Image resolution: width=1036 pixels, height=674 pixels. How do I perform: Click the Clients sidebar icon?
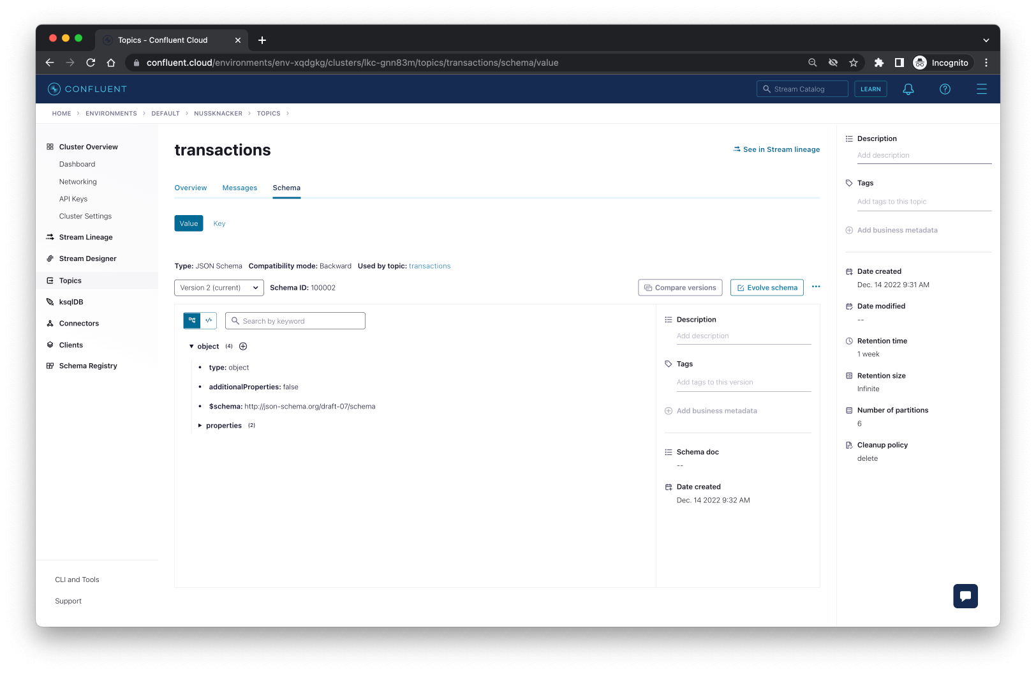tap(50, 345)
